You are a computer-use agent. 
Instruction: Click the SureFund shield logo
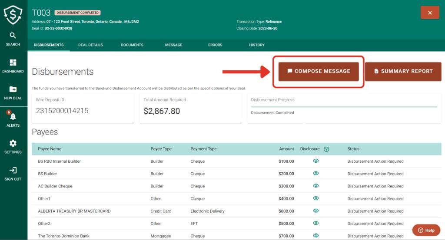click(x=13, y=15)
